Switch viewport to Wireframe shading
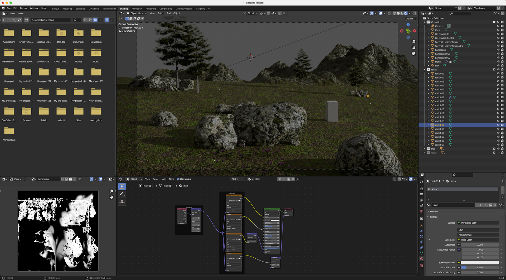This screenshot has width=506, height=280. [395, 13]
